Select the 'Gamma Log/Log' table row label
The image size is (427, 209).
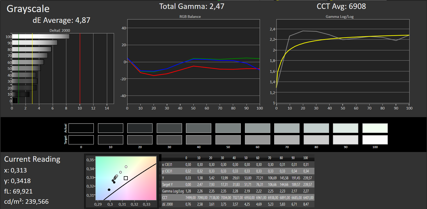pos(173,191)
